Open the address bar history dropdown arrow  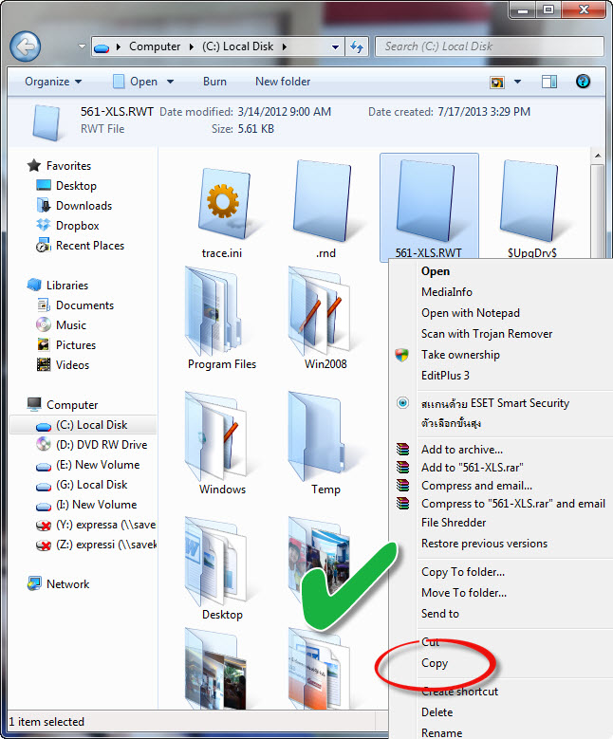click(336, 46)
